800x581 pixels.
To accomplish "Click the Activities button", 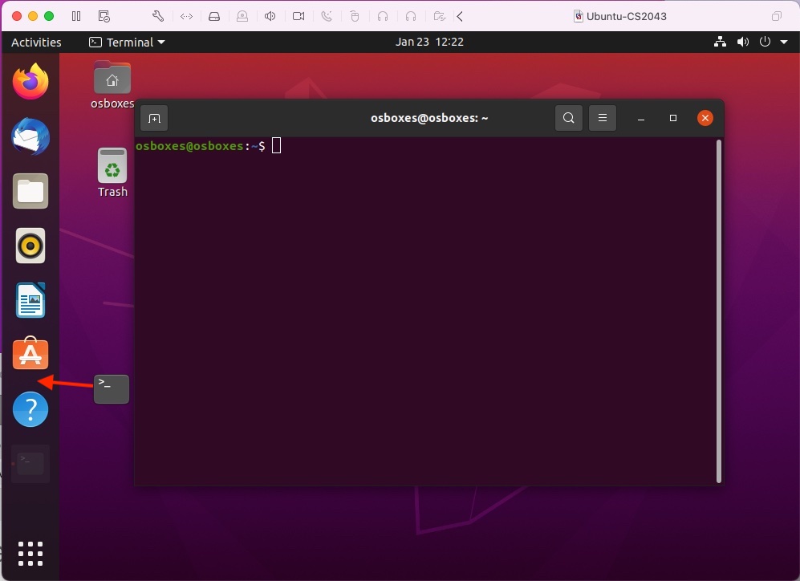I will tap(36, 42).
